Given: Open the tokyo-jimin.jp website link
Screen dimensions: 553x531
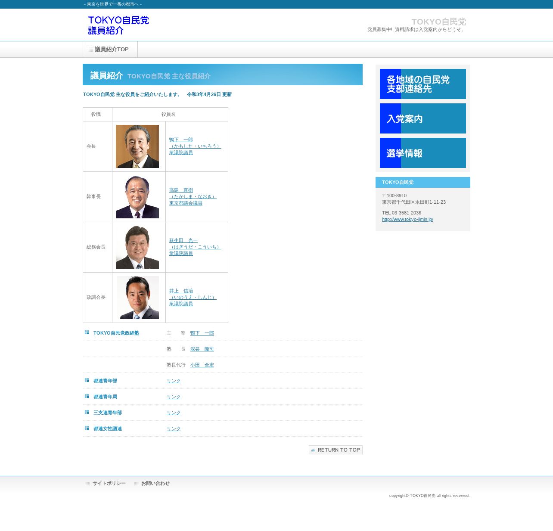Looking at the screenshot, I should pos(407,219).
